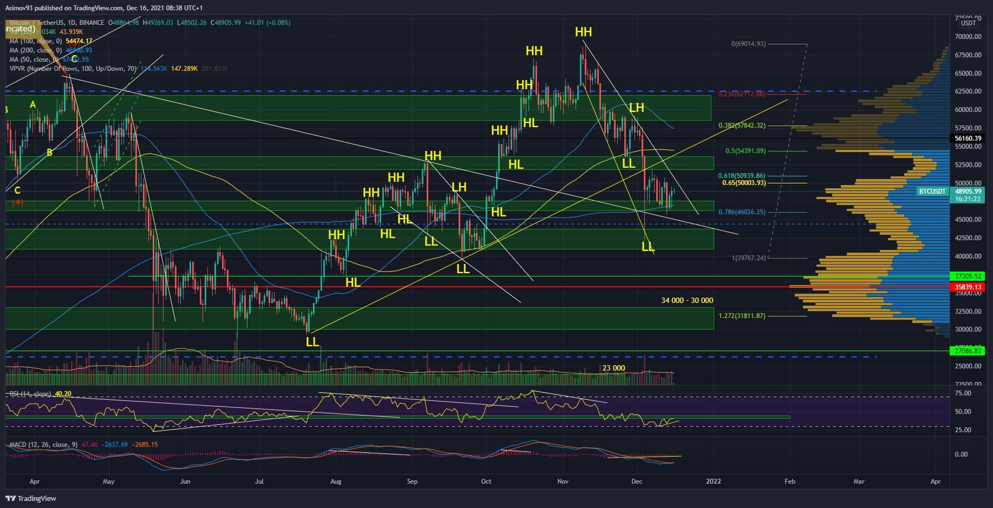Click the Fibonacci 0(69014.93) level label
The height and width of the screenshot is (508, 993).
click(748, 44)
